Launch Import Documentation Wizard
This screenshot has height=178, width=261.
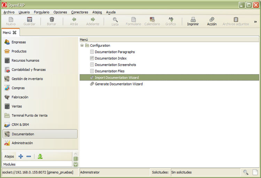pyautogui.click(x=169, y=77)
